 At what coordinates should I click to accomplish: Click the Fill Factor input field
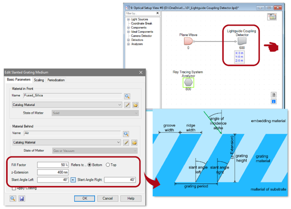53,165
